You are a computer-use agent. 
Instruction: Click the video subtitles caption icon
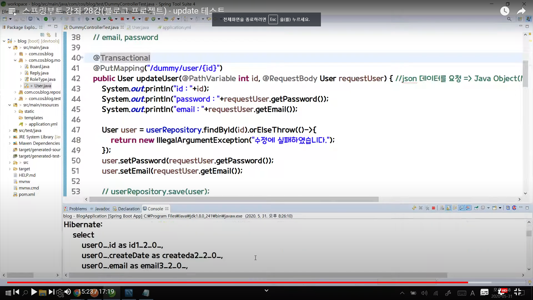(484, 292)
